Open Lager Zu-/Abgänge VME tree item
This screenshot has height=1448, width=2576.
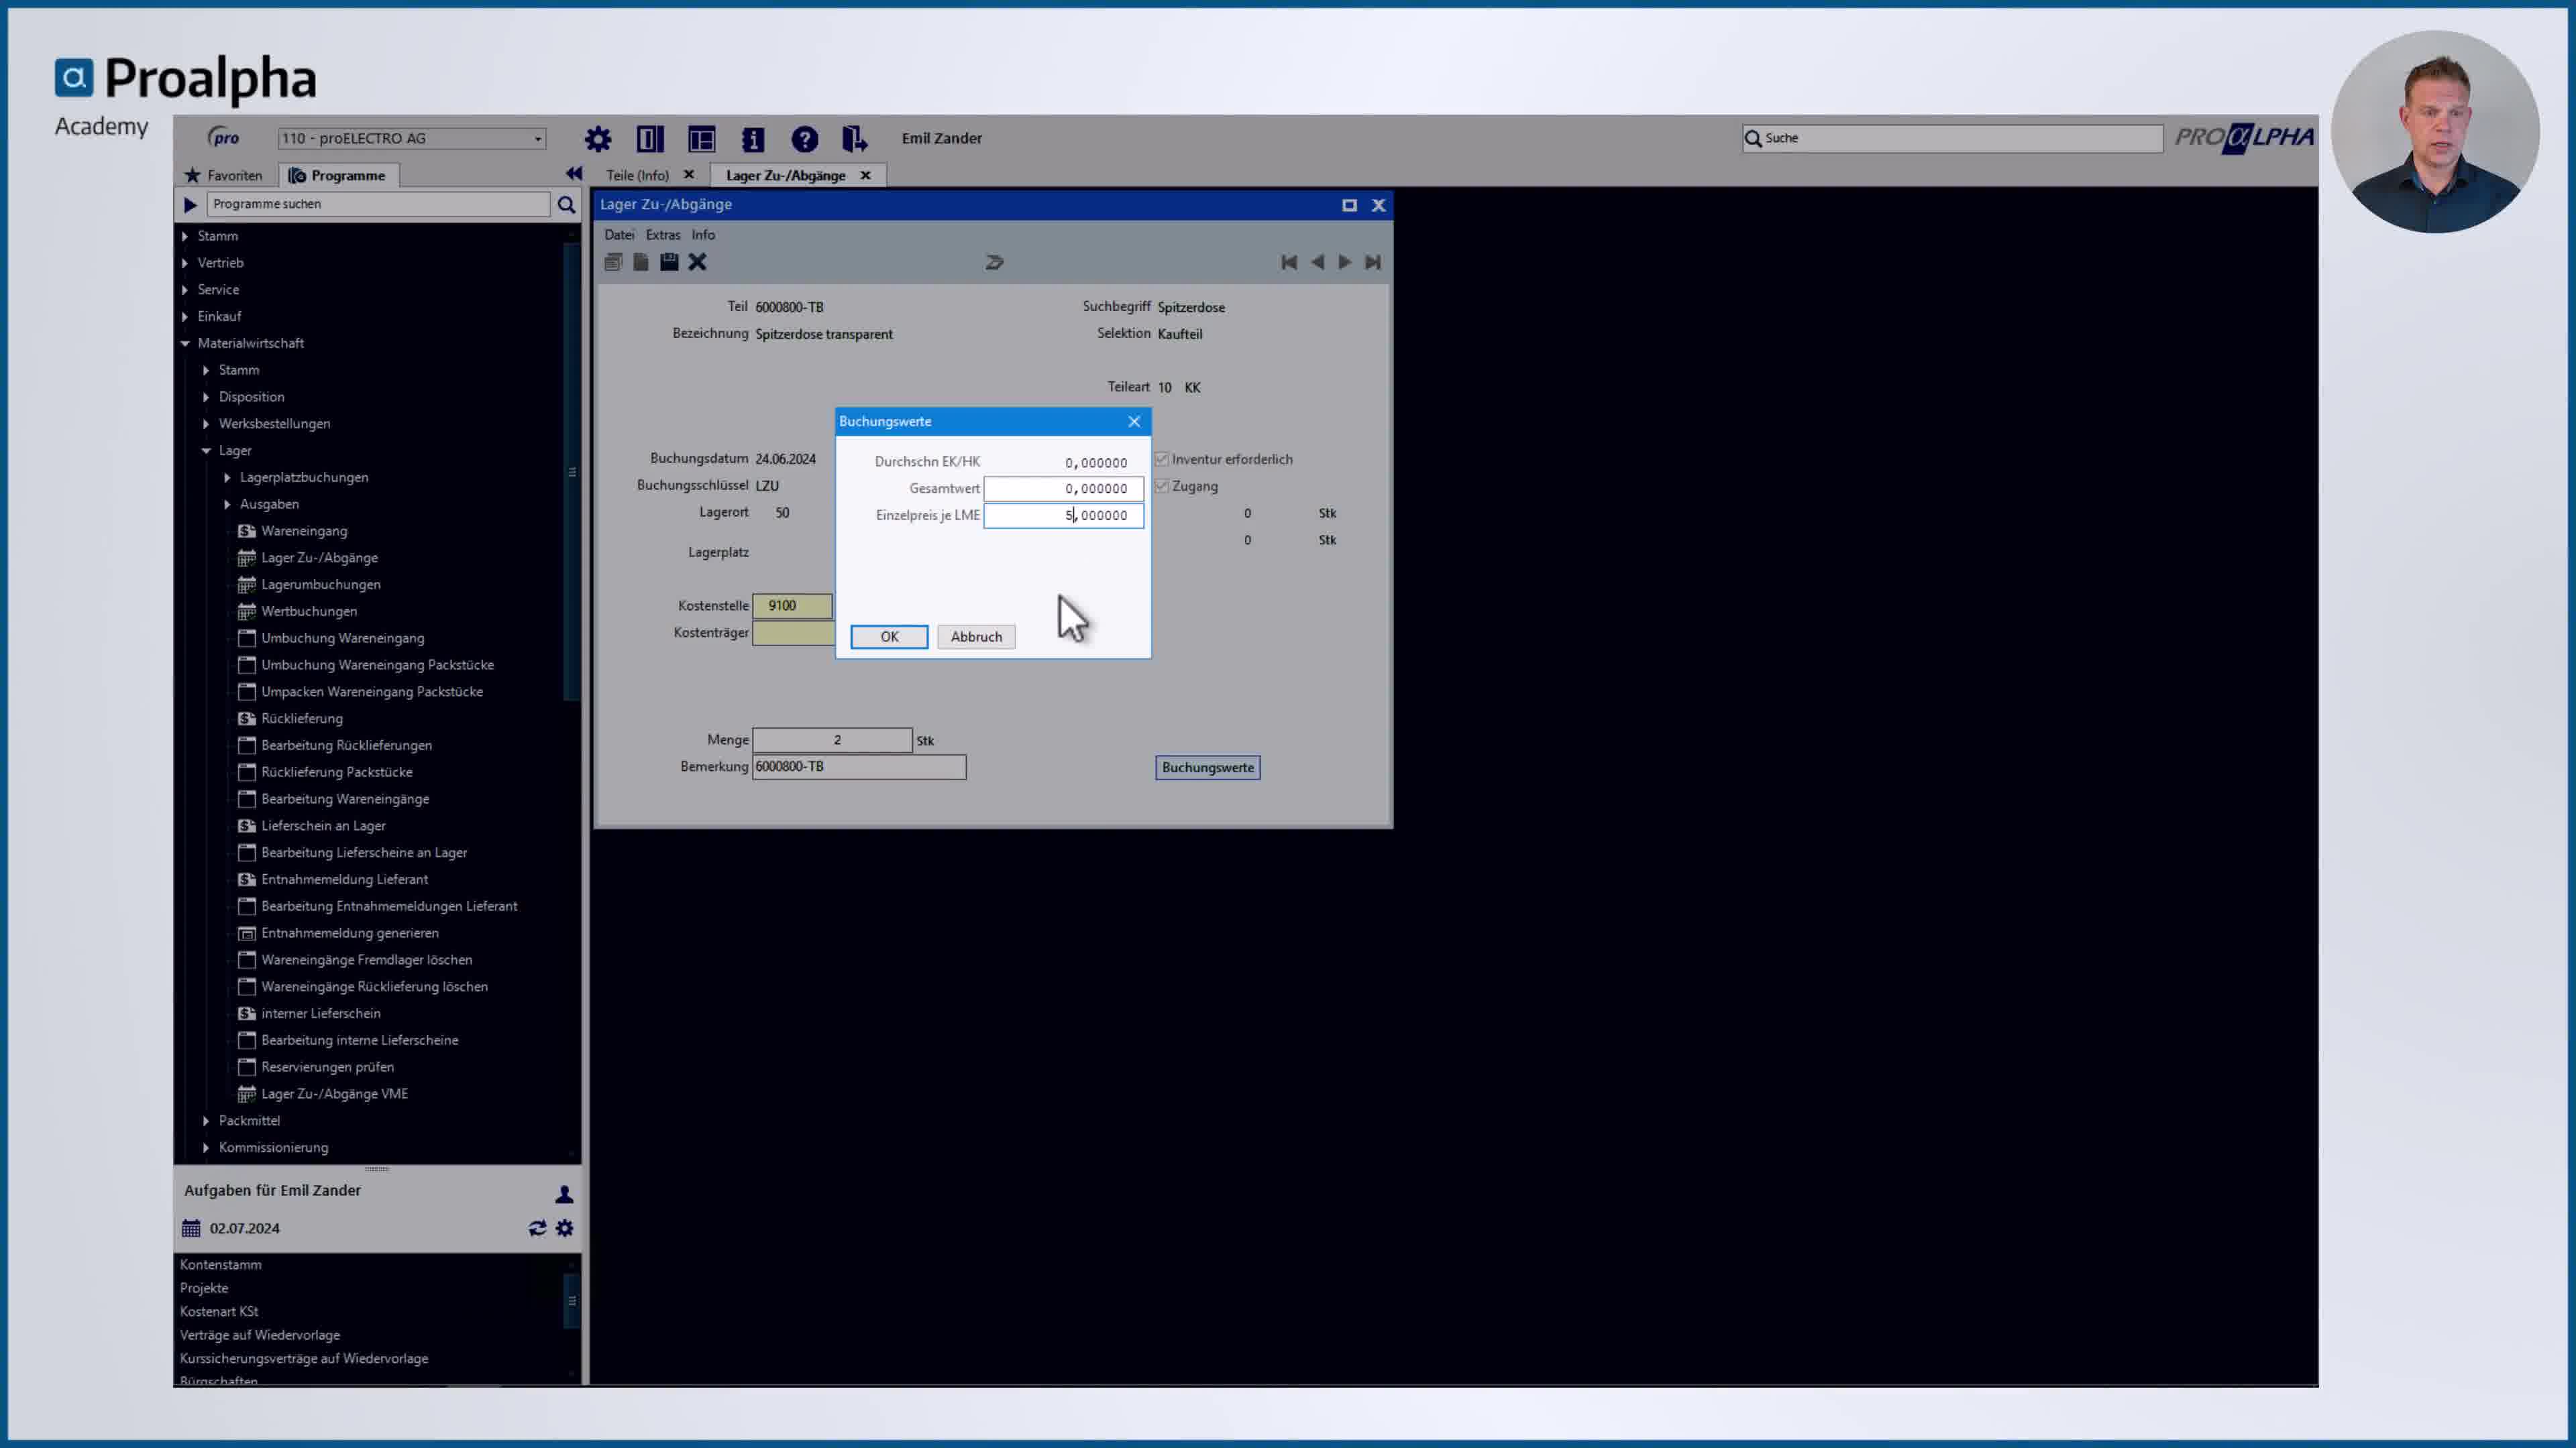coord(334,1094)
